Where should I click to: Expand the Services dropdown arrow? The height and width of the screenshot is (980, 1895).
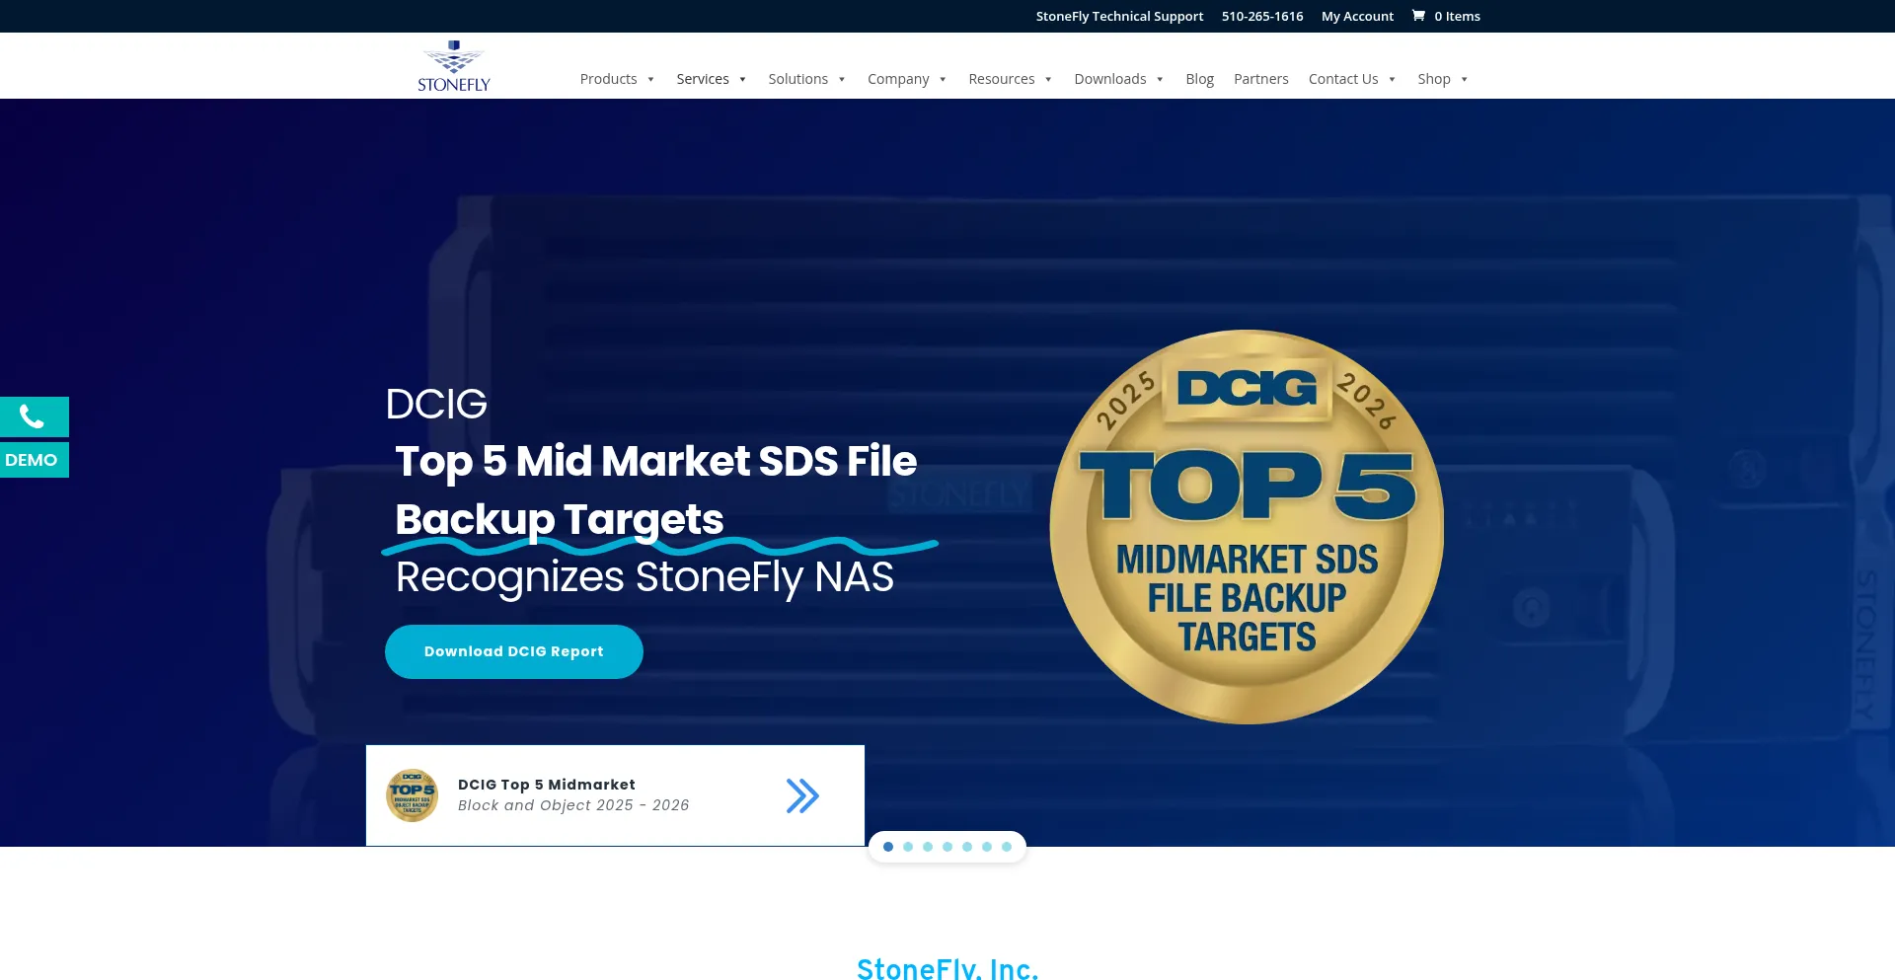click(742, 80)
